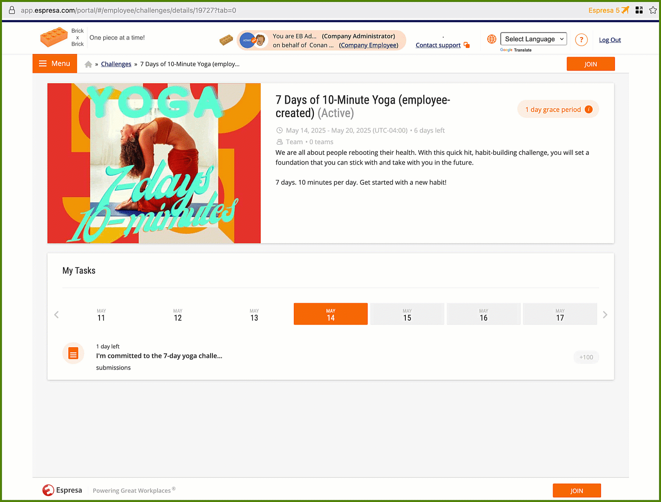Click the Contact support link
This screenshot has width=661, height=502.
click(438, 45)
